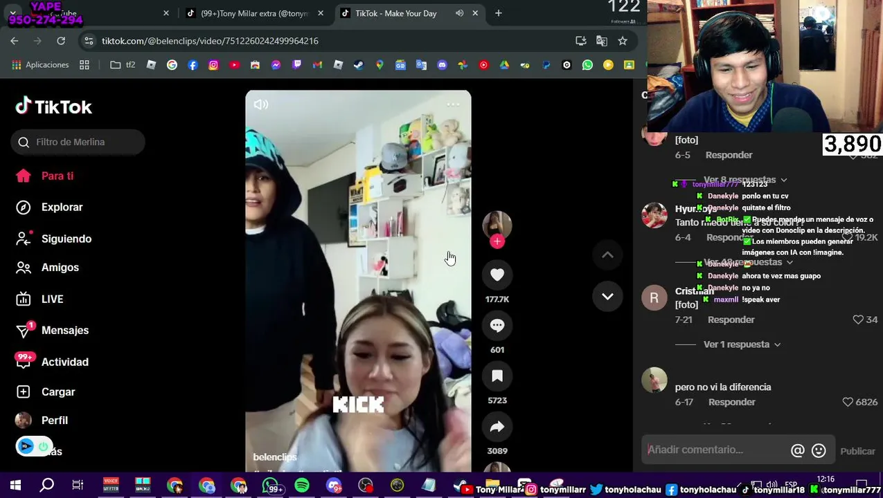Follow creator with red plus button

click(x=497, y=241)
